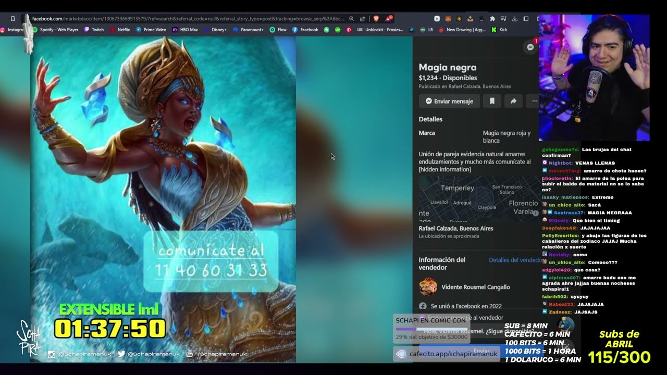
Task: Save the listing with the bookmark button
Action: 492,101
